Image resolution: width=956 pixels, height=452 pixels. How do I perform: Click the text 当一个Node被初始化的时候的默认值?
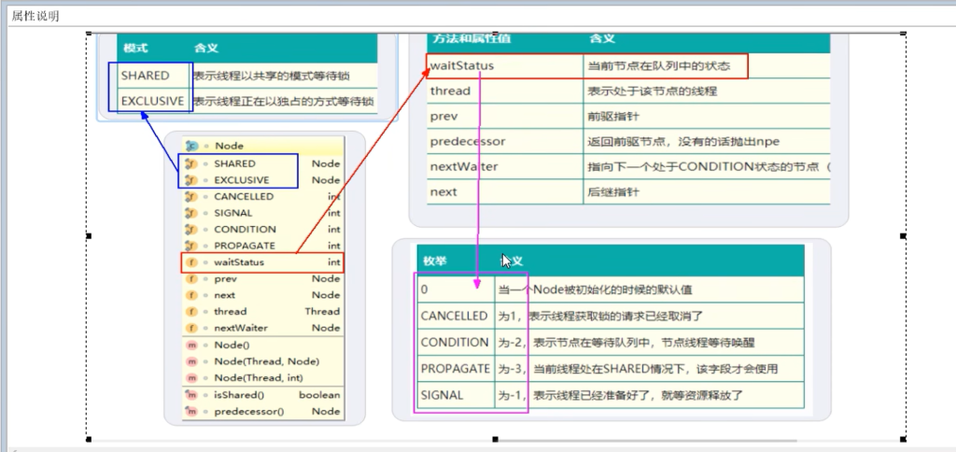pyautogui.click(x=595, y=290)
